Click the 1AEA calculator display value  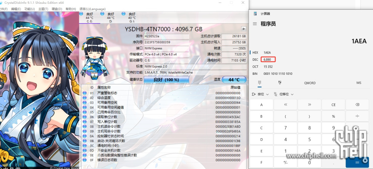pyautogui.click(x=359, y=41)
